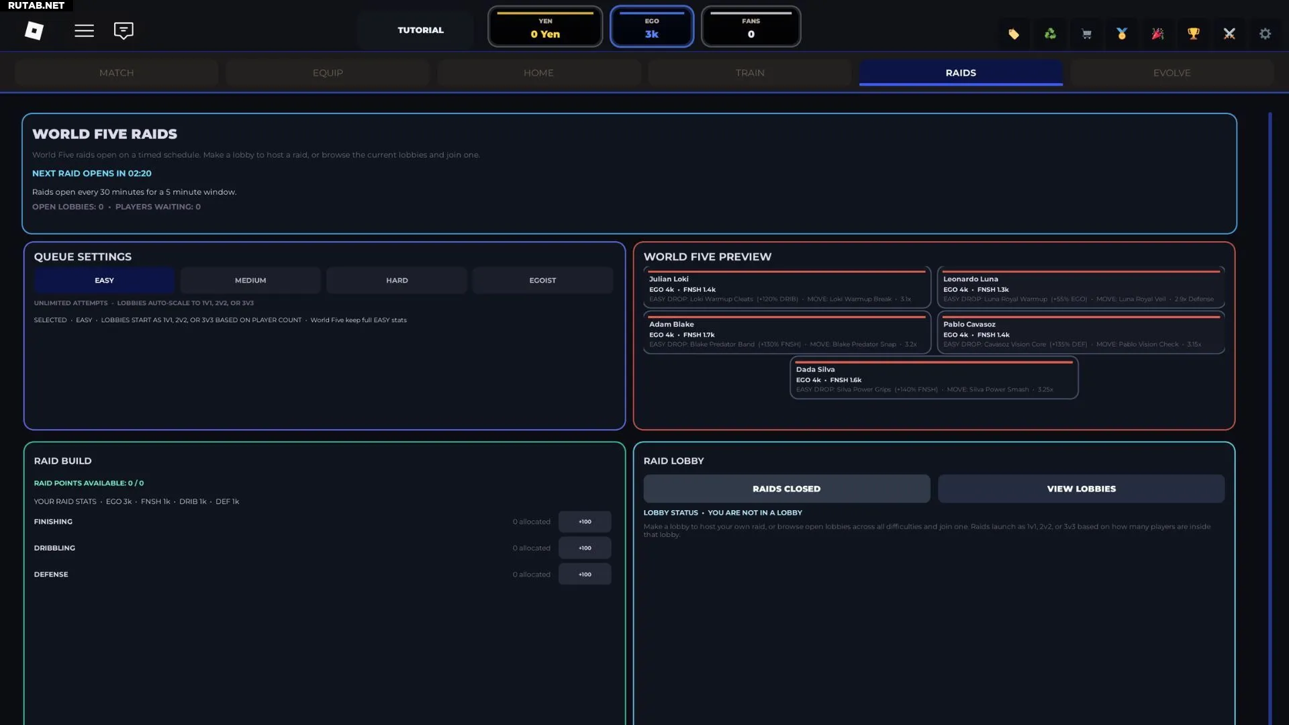Viewport: 1289px width, 725px height.
Task: Open the chat bubble icon
Action: pos(124,31)
